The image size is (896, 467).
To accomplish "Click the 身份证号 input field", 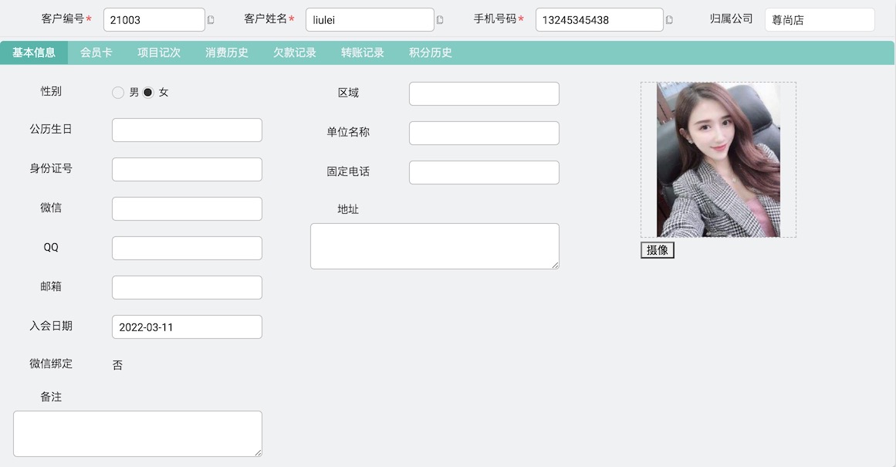I will click(x=187, y=170).
